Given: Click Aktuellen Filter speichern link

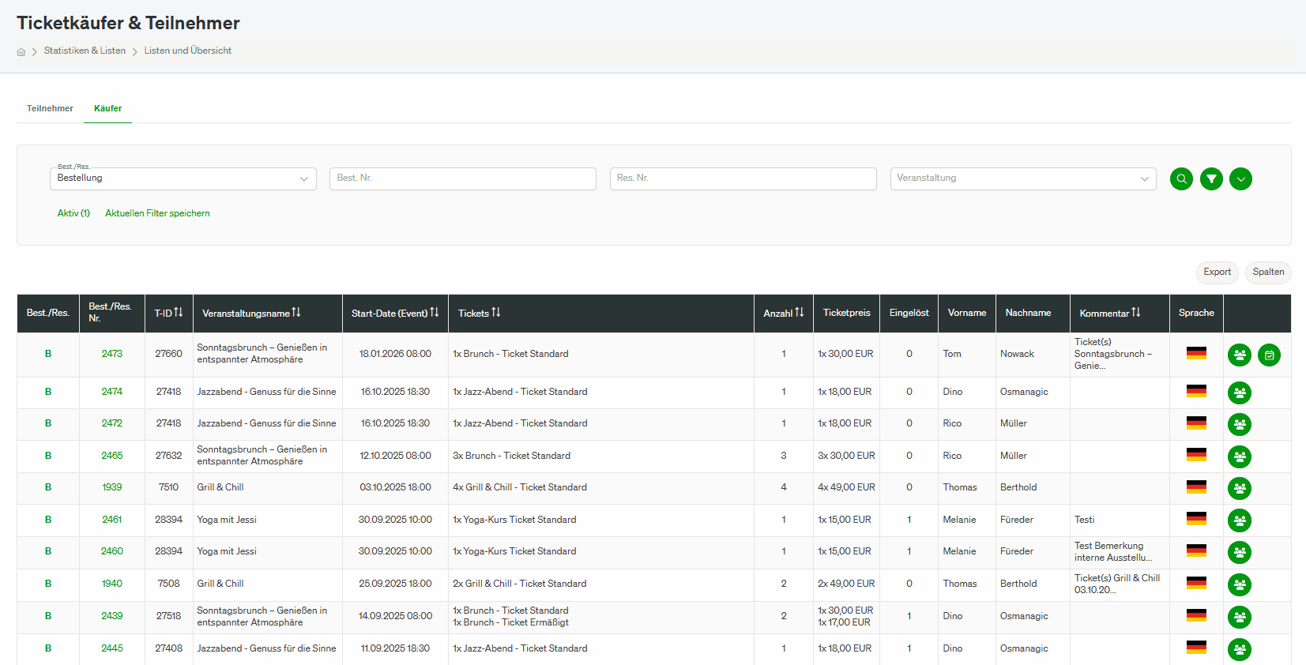Looking at the screenshot, I should 157,213.
